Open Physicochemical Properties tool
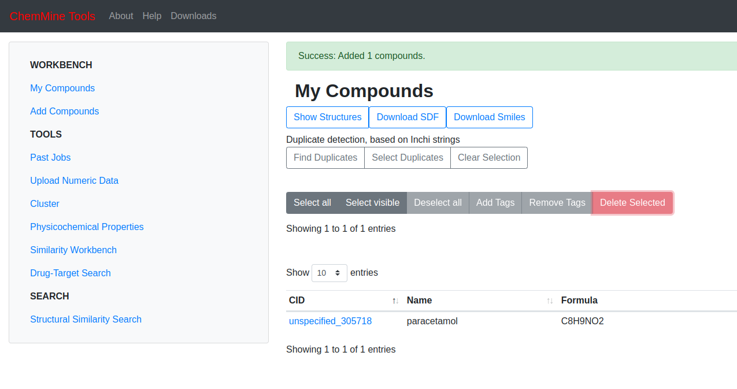The width and height of the screenshot is (737, 389). pos(87,227)
